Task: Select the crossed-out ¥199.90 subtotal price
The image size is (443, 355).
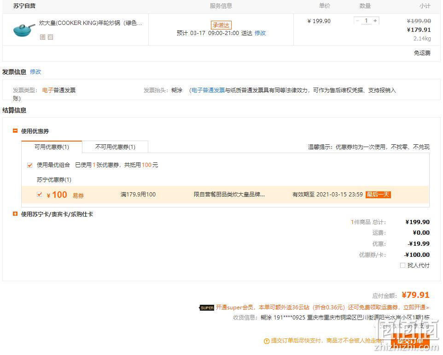Action: pos(419,21)
